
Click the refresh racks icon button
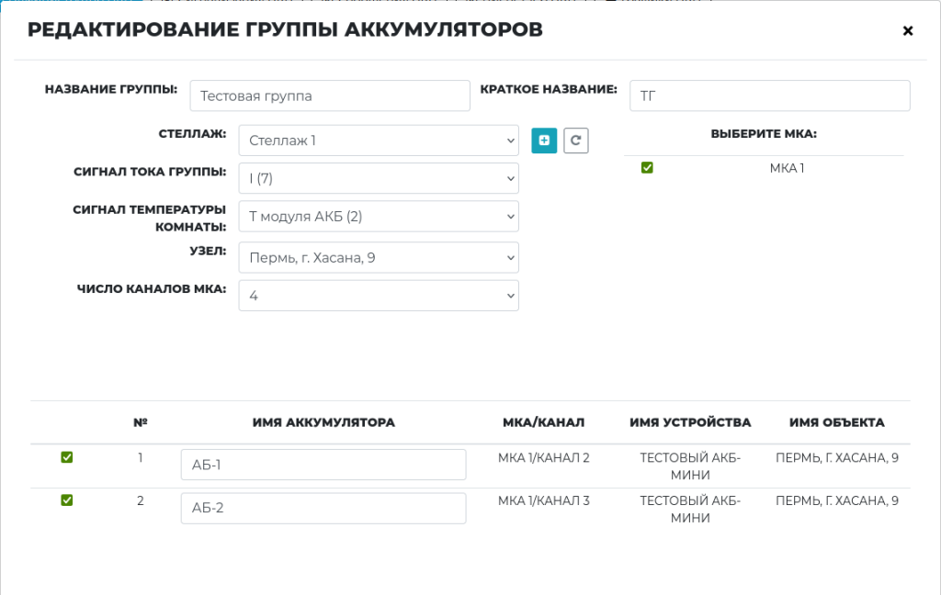(575, 140)
